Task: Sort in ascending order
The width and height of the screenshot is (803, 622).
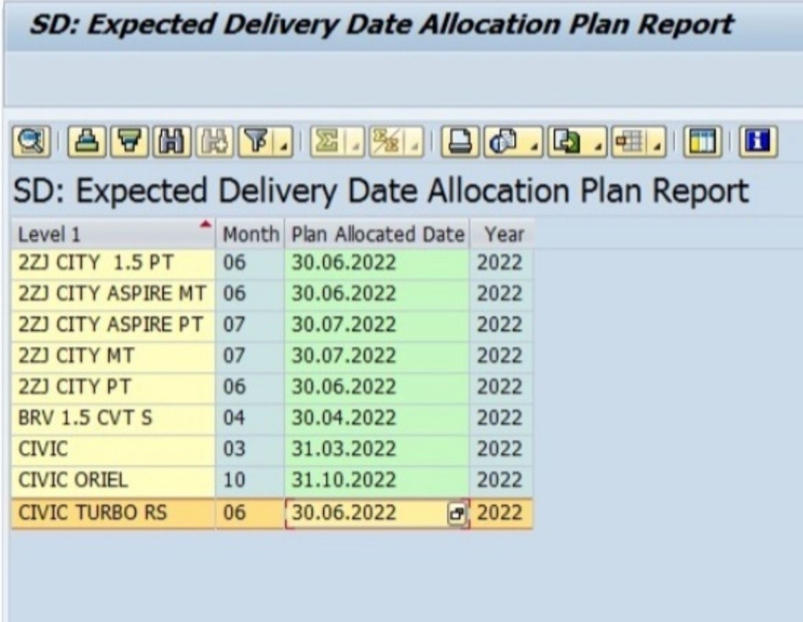Action: (87, 142)
